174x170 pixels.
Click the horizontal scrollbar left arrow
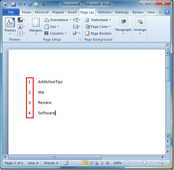[x=5, y=157]
